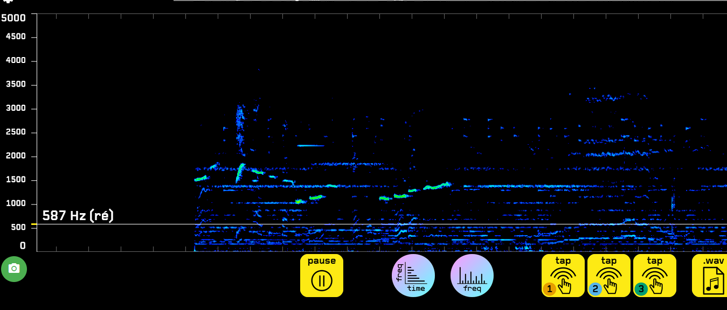
Task: Click the yellow marker on the frequency axis
Action: (x=34, y=224)
